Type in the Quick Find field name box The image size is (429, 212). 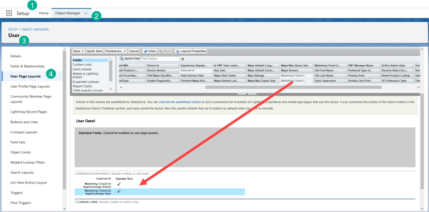[160, 59]
